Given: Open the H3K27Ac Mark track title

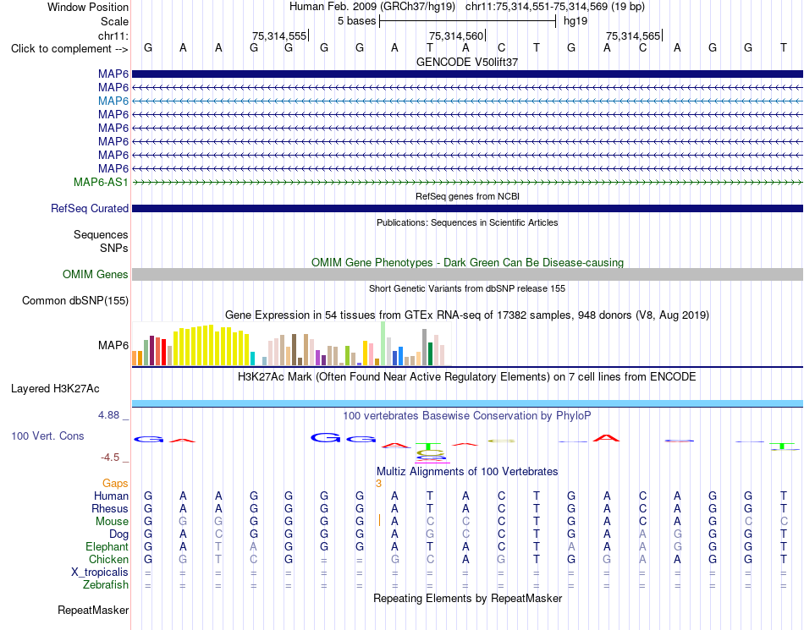Looking at the screenshot, I should (467, 377).
